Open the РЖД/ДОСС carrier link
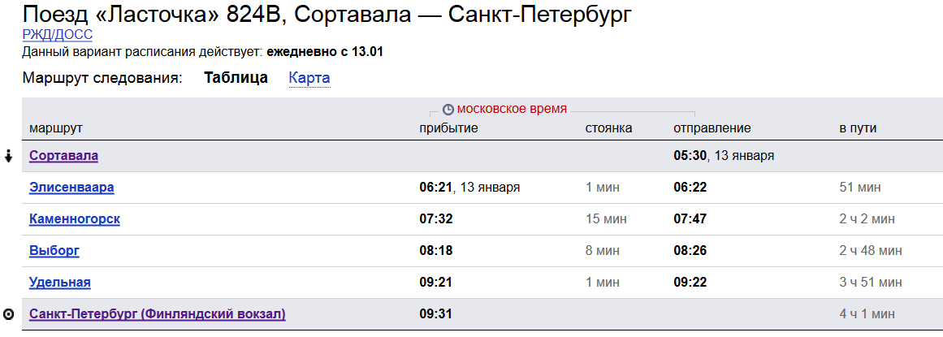Viewport: 943px width, 337px height. [x=57, y=35]
